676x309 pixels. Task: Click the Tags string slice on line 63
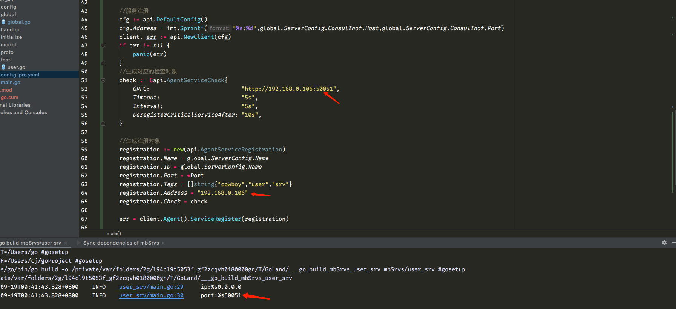239,184
